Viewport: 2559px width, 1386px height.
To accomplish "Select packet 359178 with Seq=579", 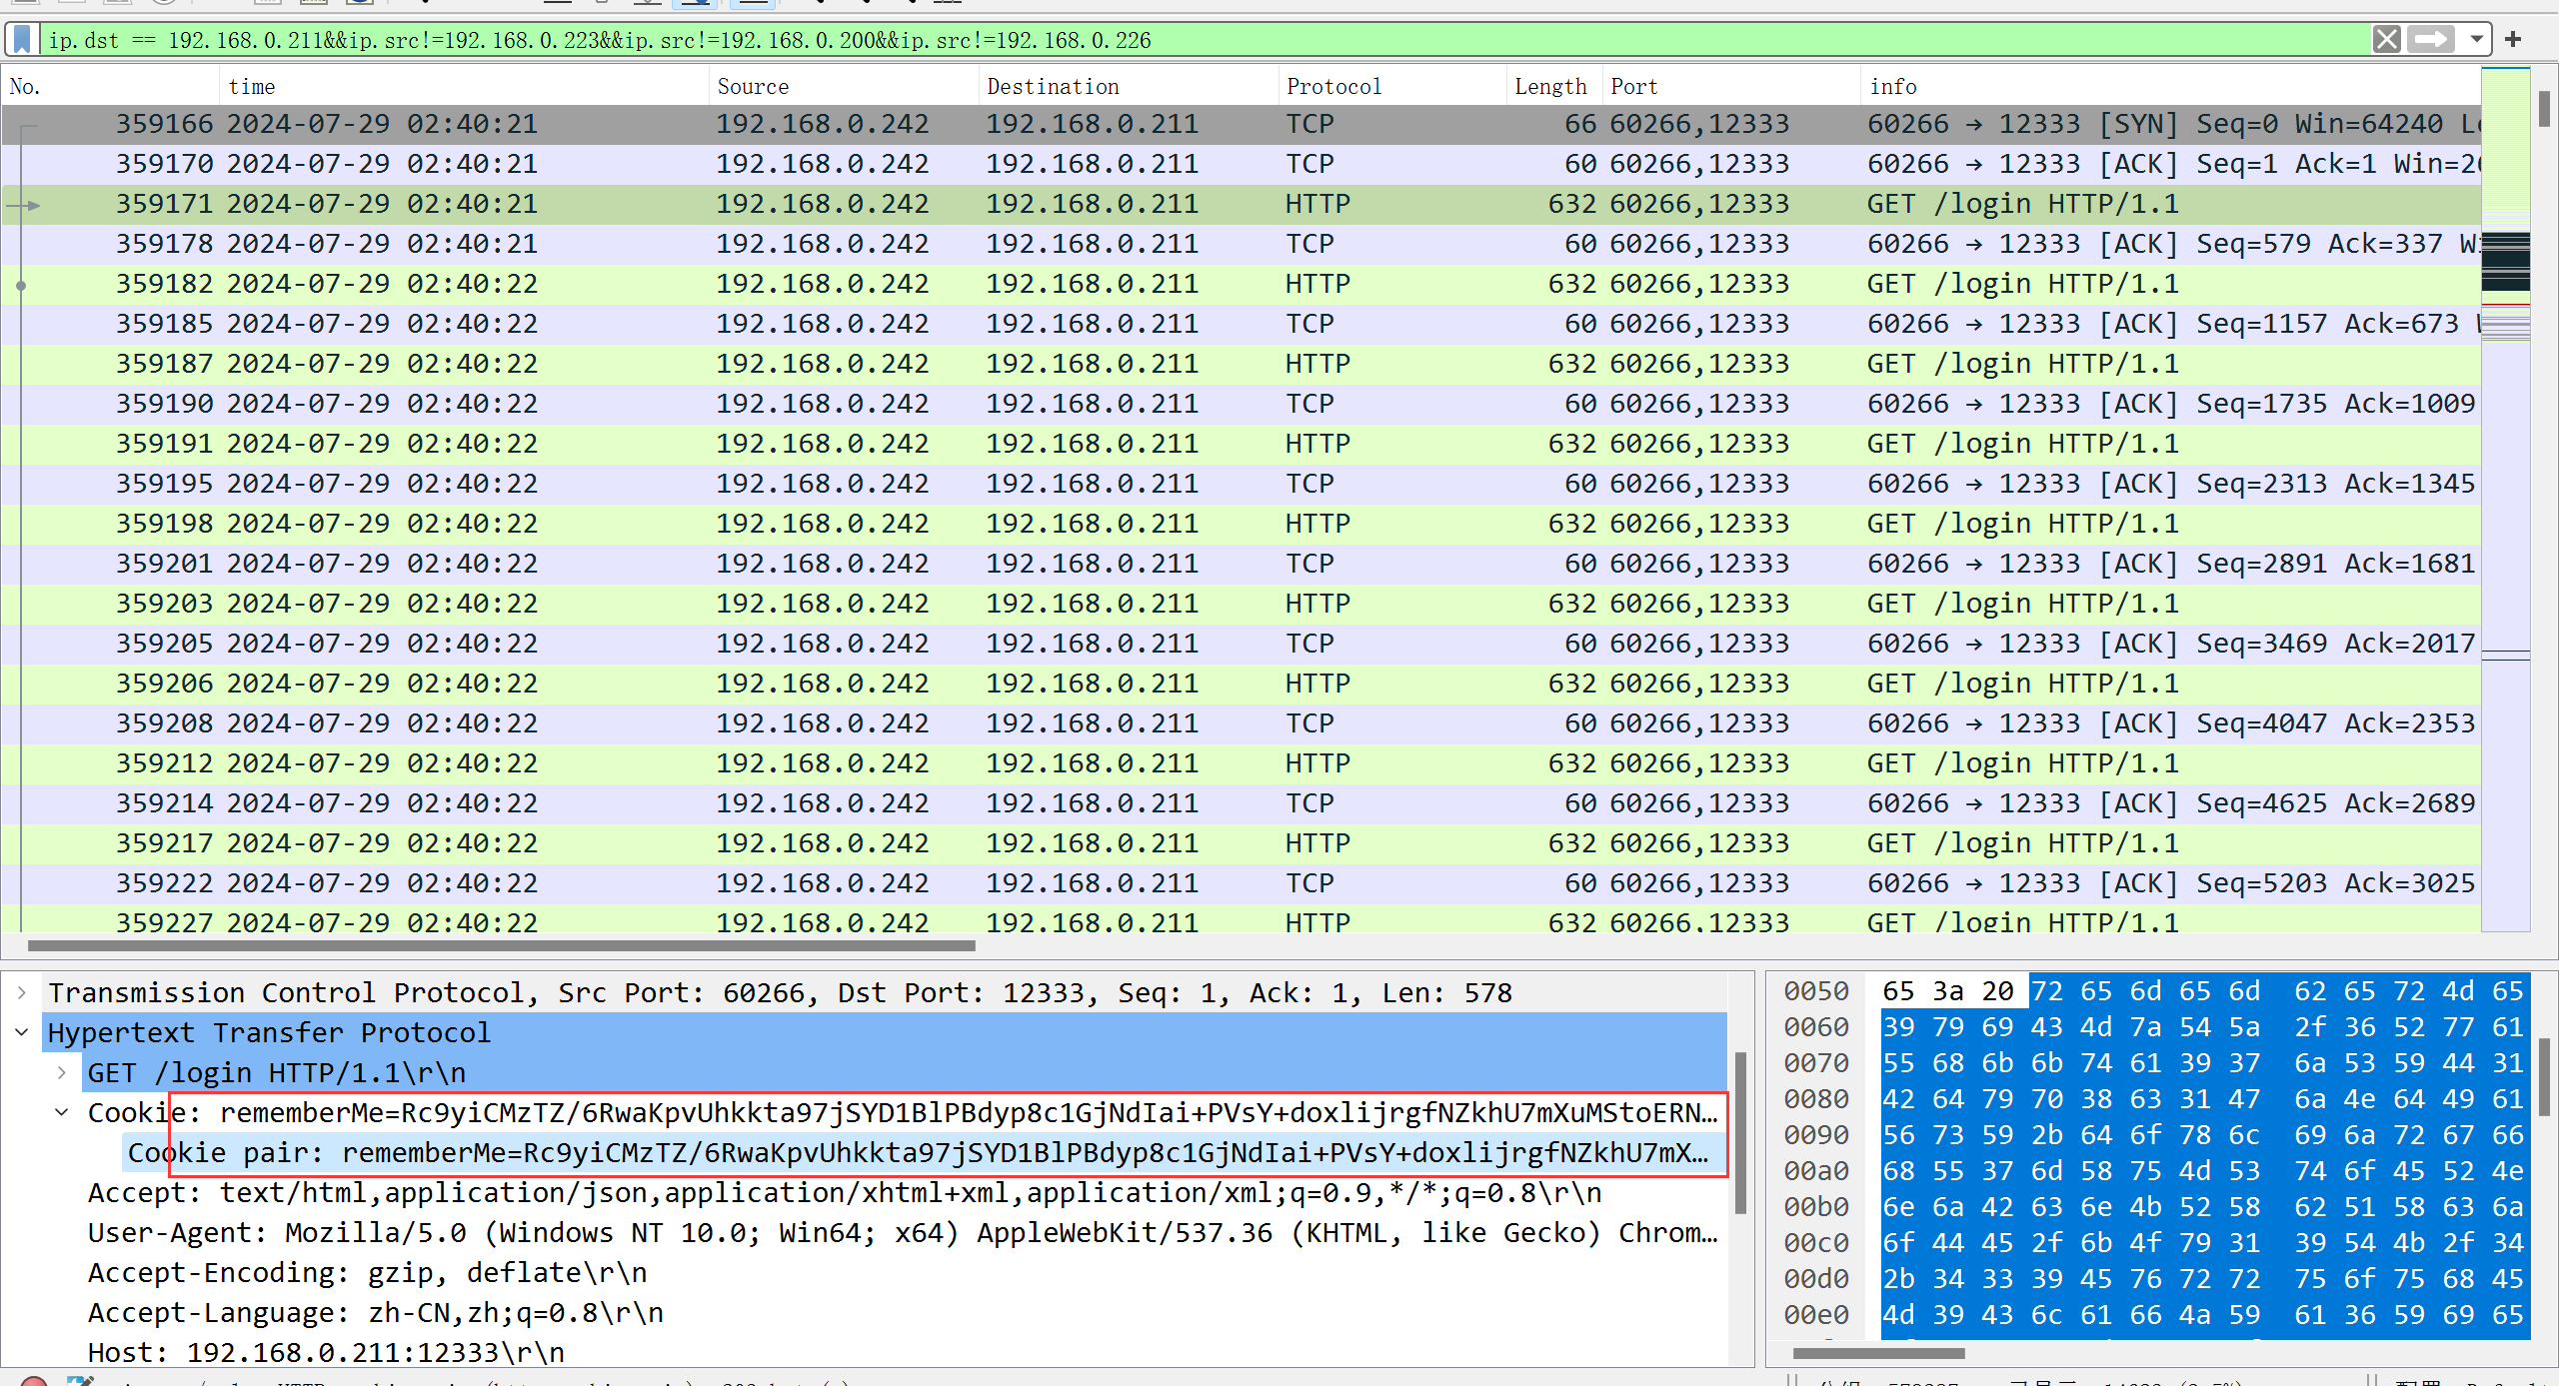I will (1241, 244).
